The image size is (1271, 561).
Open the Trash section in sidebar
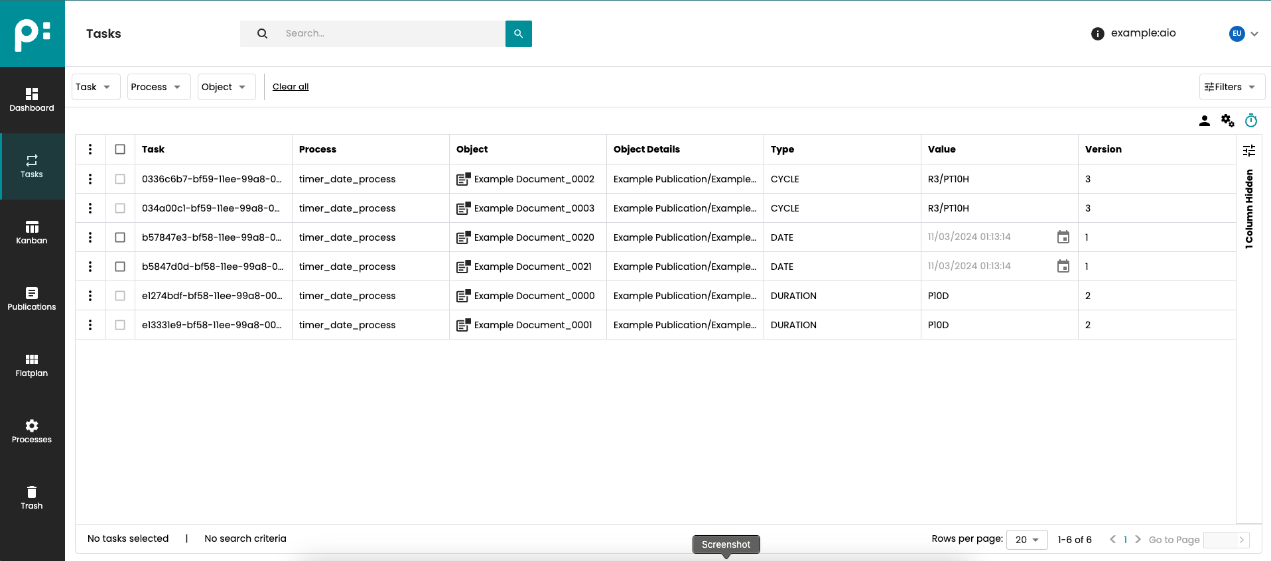[32, 498]
